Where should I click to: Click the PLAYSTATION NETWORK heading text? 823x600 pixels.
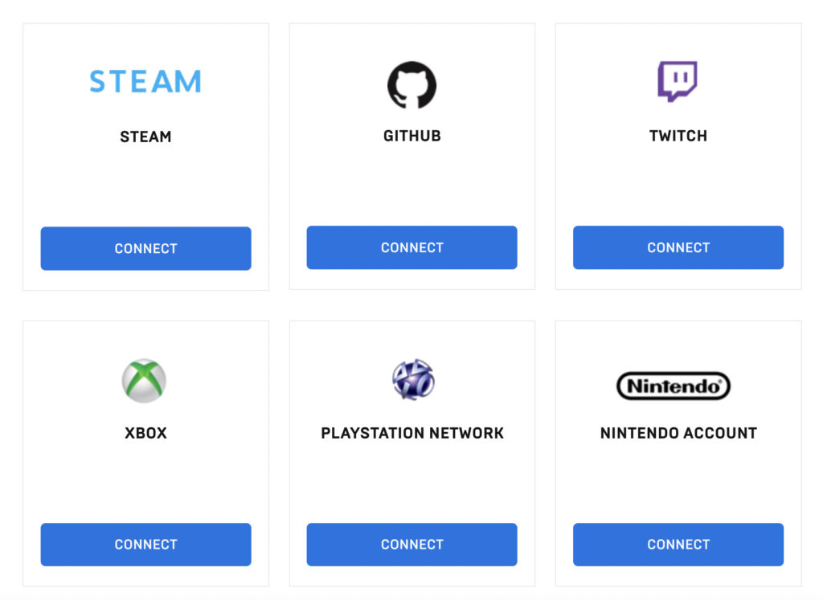click(x=411, y=433)
